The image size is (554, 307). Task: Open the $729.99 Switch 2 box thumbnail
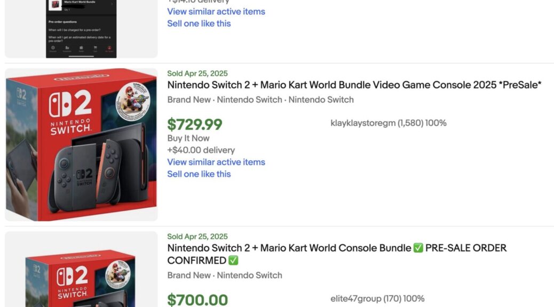(x=81, y=144)
